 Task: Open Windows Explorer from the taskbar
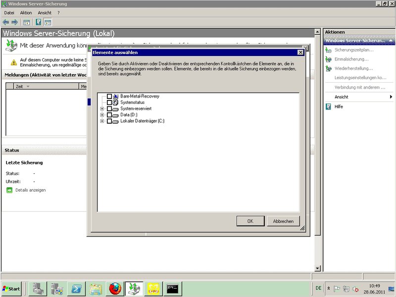pyautogui.click(x=96, y=289)
